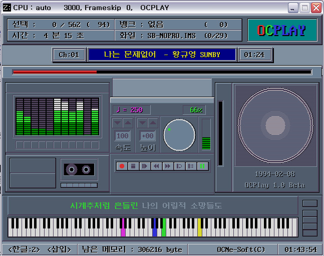The image size is (324, 256).
Task: Decrease speed with the down arrow above 속도
Action: [x=117, y=123]
